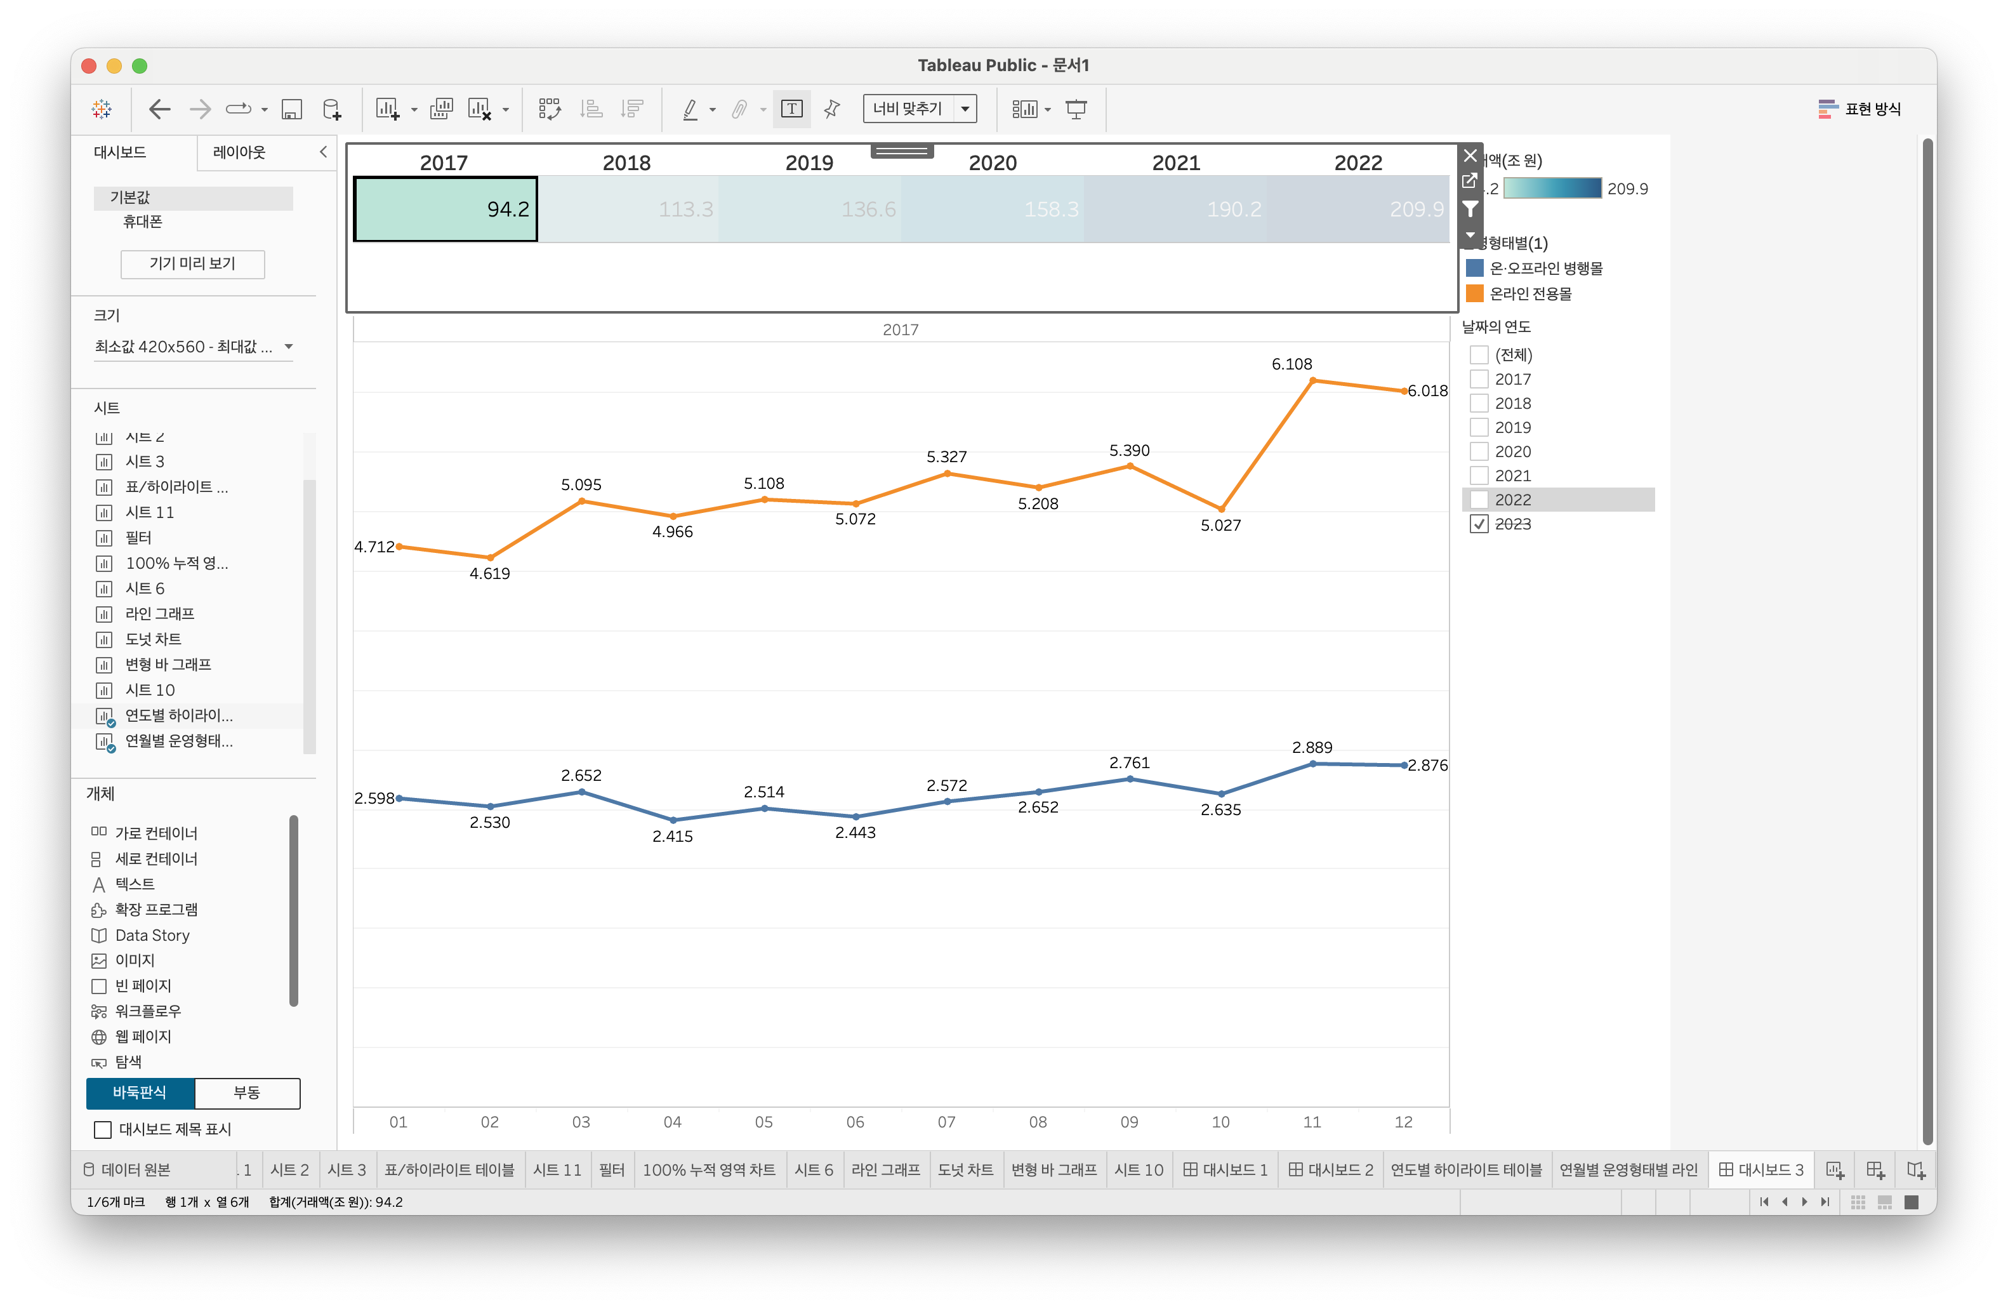Uncheck the 2023 year filter checkbox
This screenshot has width=2008, height=1309.
1479,524
